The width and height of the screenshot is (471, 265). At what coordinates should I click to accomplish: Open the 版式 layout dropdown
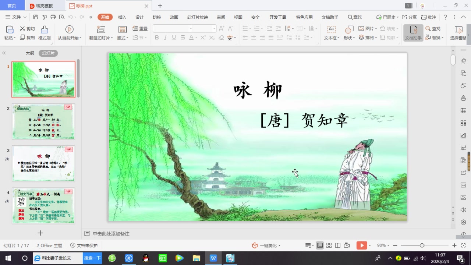(123, 38)
